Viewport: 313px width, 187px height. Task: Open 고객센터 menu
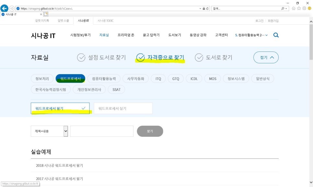pos(221,35)
